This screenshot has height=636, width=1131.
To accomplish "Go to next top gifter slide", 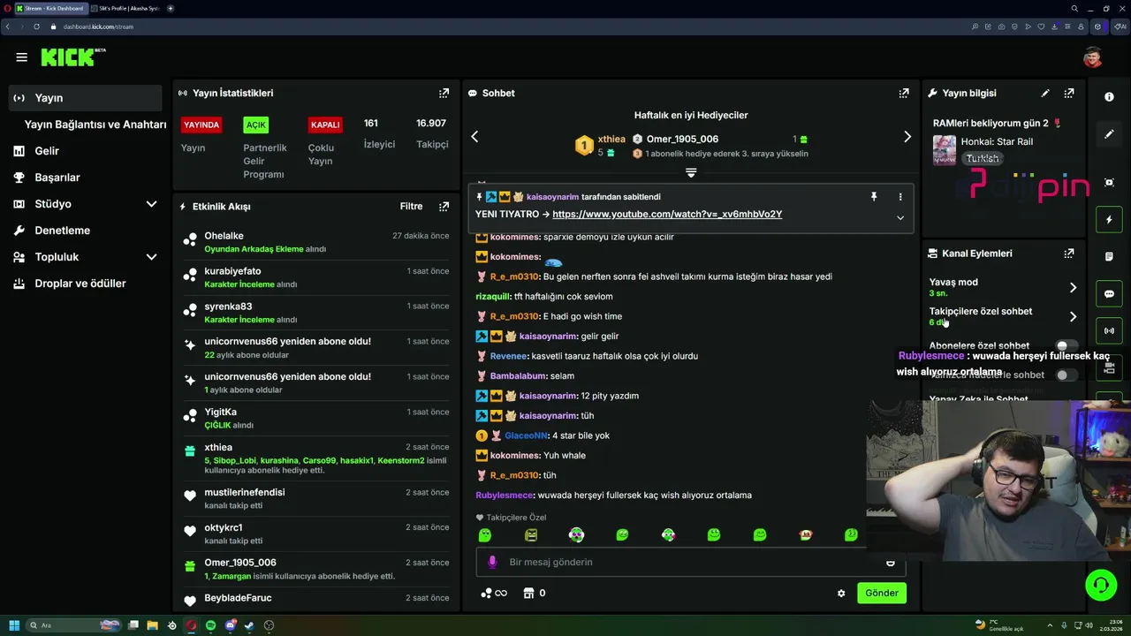I will click(x=907, y=137).
